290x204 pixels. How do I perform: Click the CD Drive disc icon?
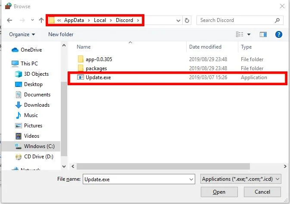18,157
